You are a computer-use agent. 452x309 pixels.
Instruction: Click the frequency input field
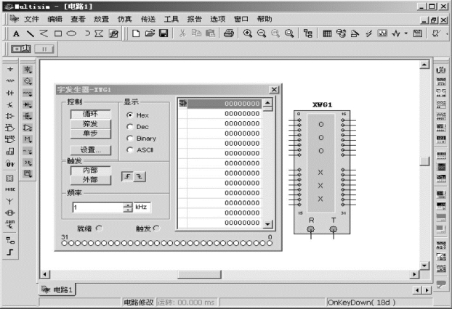point(98,207)
